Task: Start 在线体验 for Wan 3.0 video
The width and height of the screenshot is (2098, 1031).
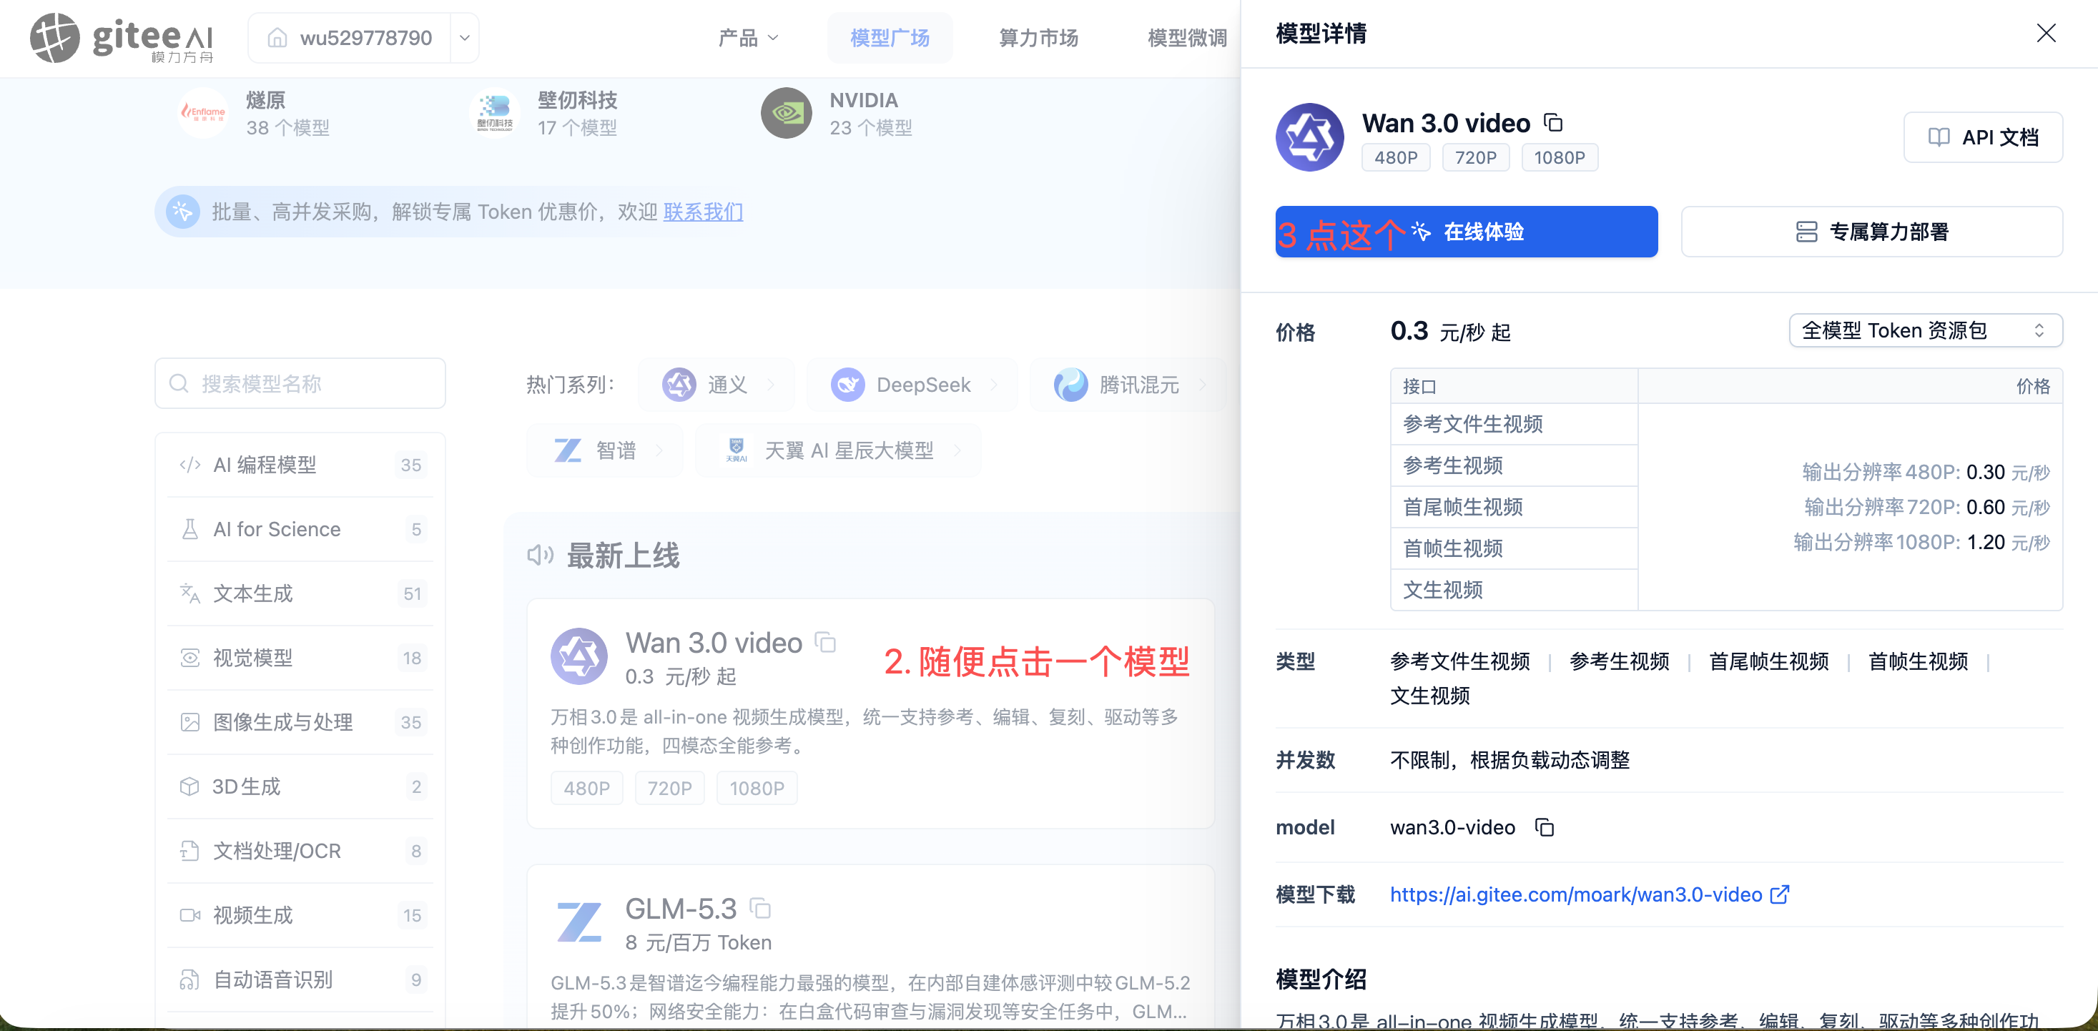Action: tap(1466, 232)
